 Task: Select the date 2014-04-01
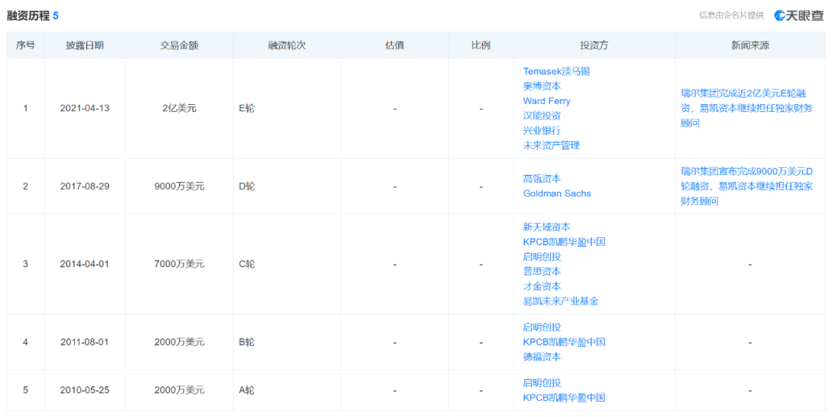[x=85, y=264]
